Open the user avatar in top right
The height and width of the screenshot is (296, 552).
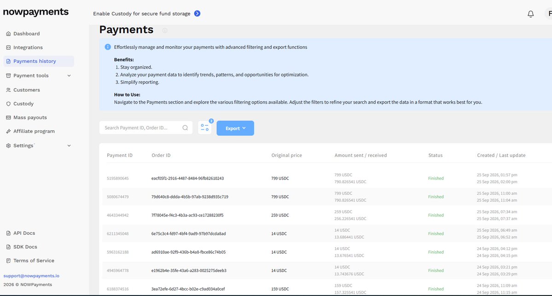point(549,14)
